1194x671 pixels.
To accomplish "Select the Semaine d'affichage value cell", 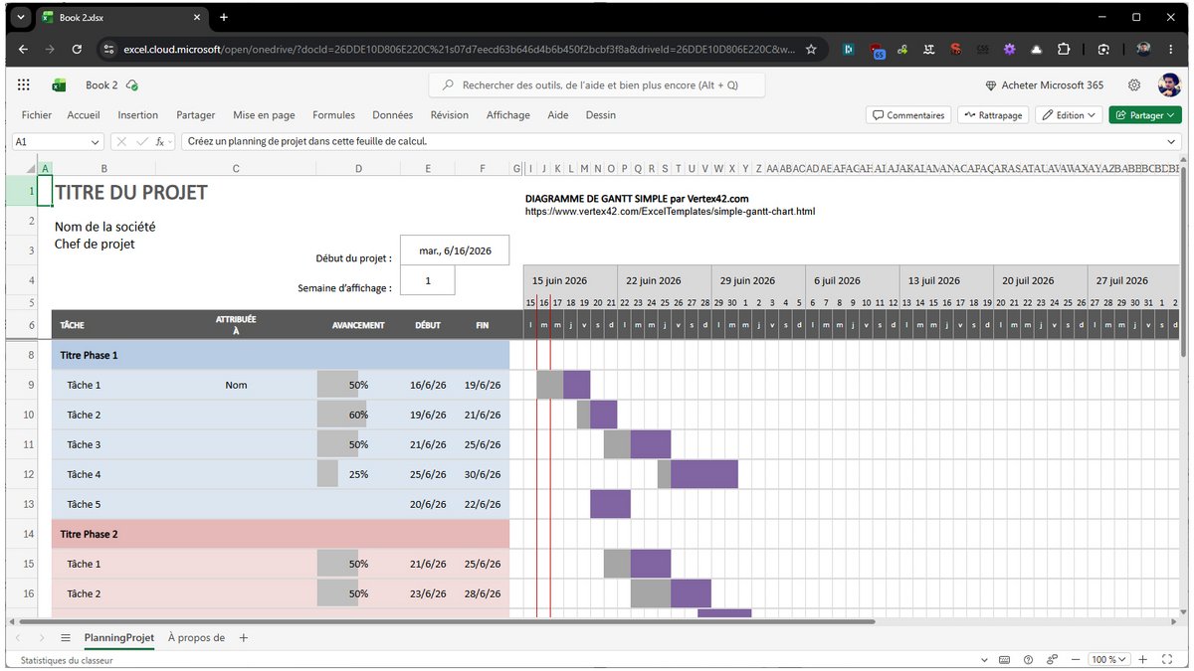I will (428, 280).
